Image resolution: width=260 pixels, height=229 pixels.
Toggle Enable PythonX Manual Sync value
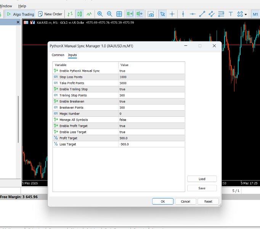tap(152, 71)
